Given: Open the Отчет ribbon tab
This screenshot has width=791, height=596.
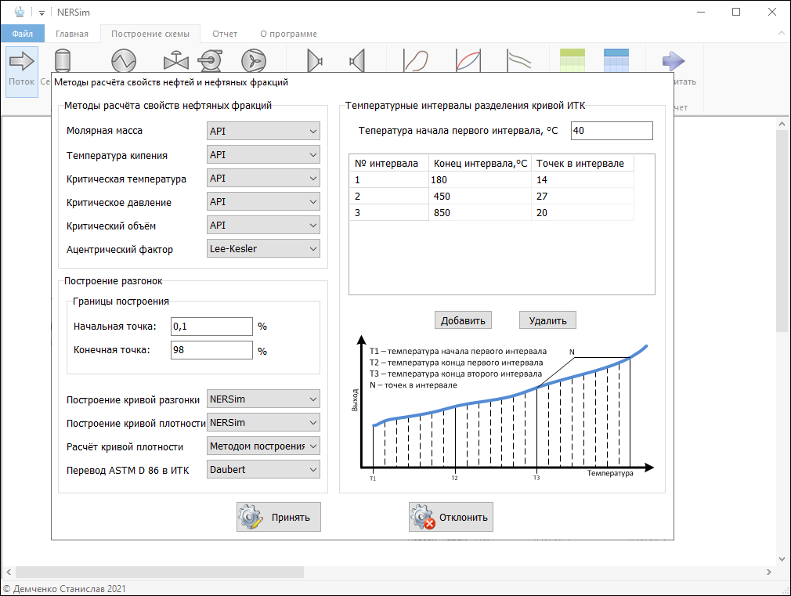Looking at the screenshot, I should pyautogui.click(x=225, y=34).
